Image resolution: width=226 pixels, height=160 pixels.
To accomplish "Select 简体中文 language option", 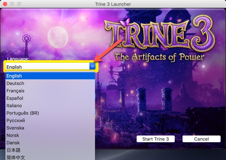I will 50,157.
